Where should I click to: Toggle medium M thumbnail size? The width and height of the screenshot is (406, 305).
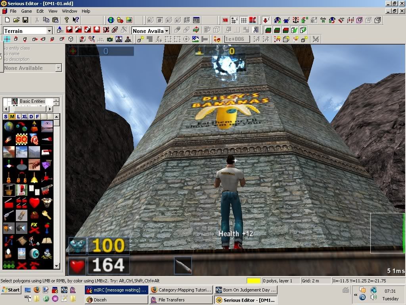pos(12,116)
